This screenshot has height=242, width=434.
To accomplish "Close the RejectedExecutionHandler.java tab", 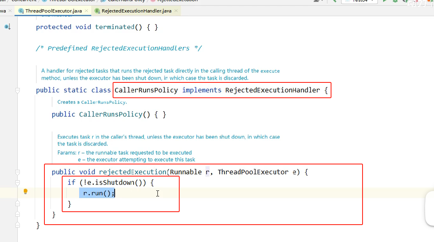I will [x=176, y=11].
